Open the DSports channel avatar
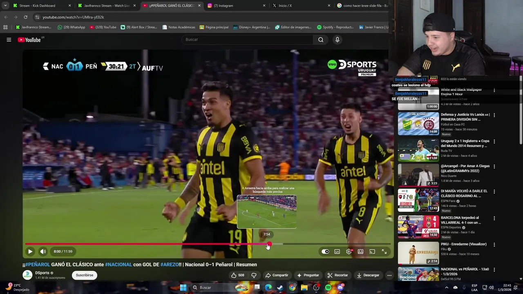 point(27,275)
